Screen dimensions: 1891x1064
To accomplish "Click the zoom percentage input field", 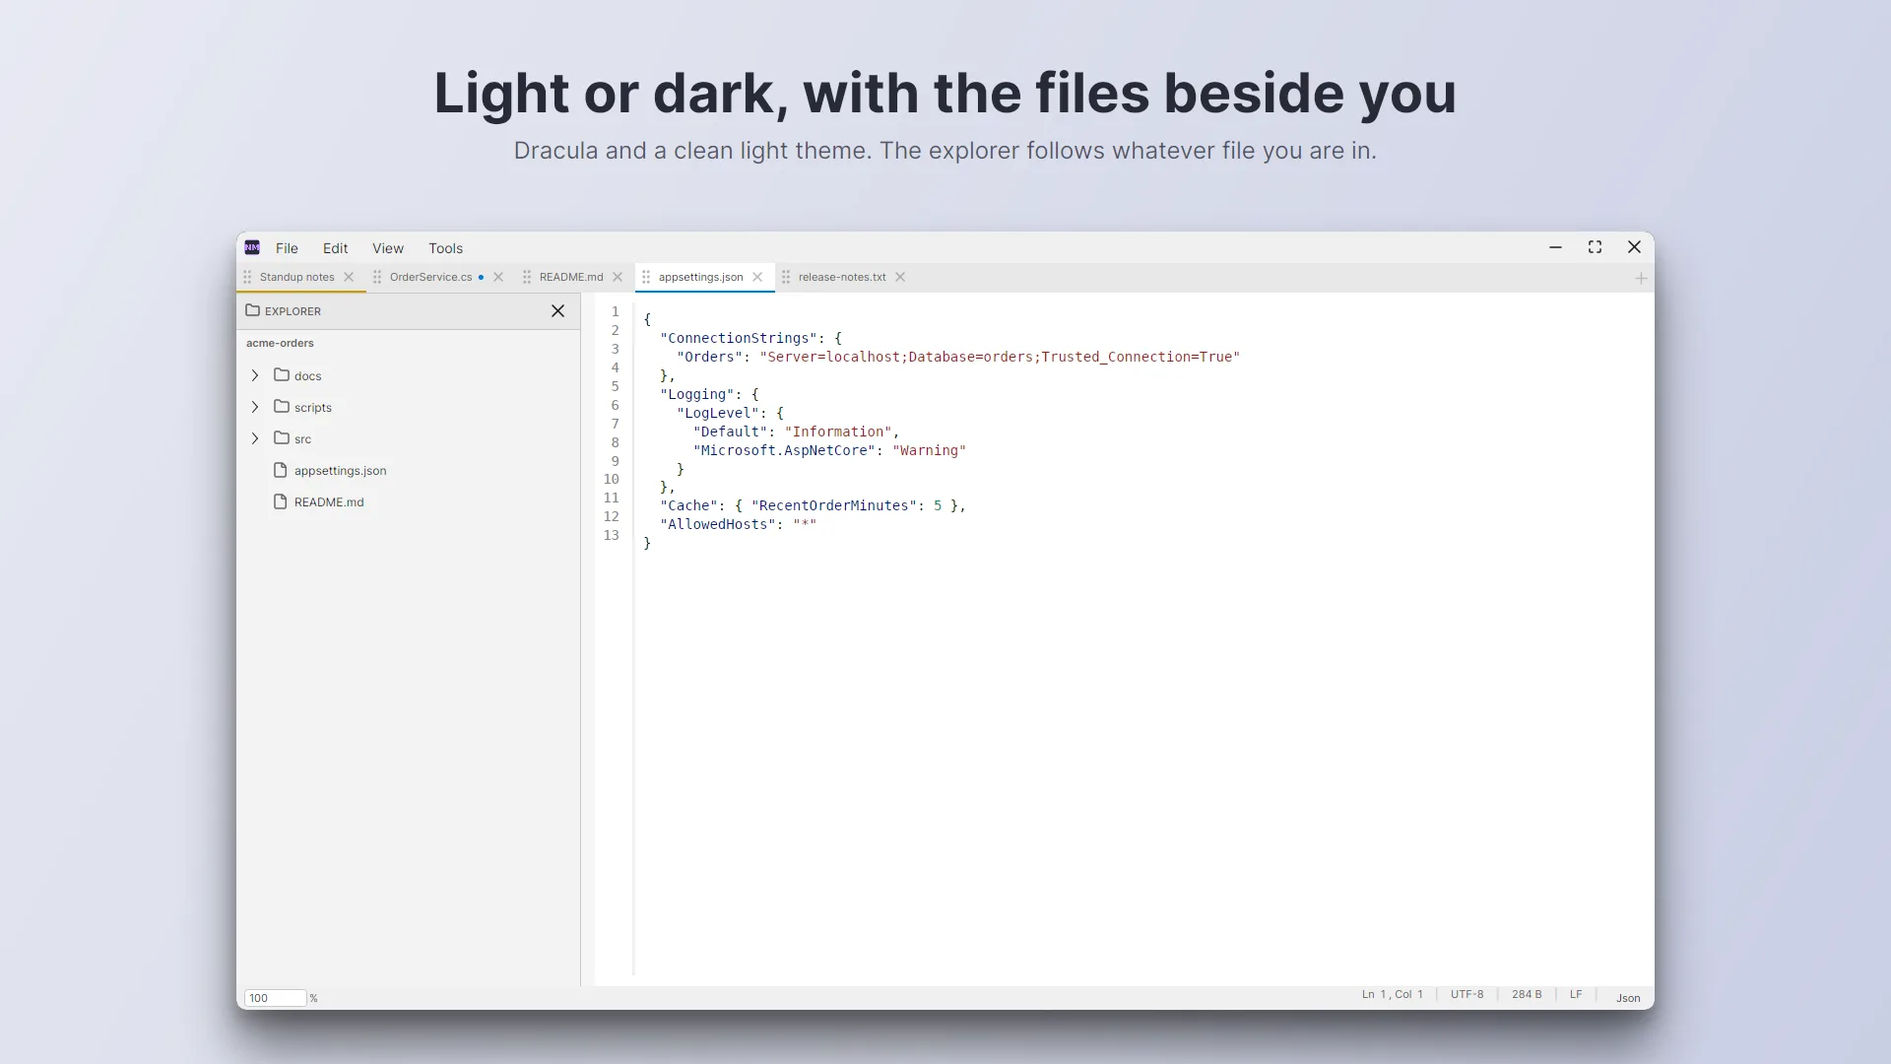I will (x=275, y=998).
